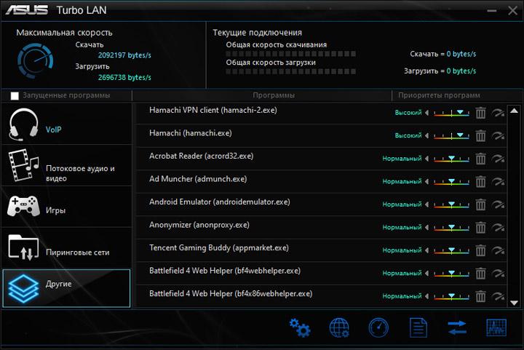Click speed limit icon for Acrobat Reader
524x350 pixels.
point(498,159)
